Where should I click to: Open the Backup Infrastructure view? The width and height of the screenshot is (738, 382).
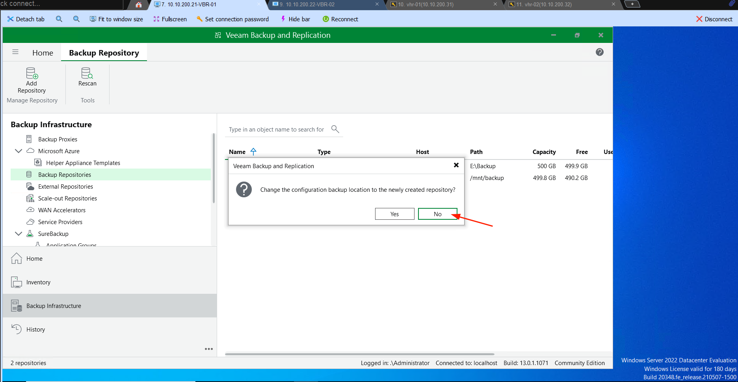(x=110, y=306)
